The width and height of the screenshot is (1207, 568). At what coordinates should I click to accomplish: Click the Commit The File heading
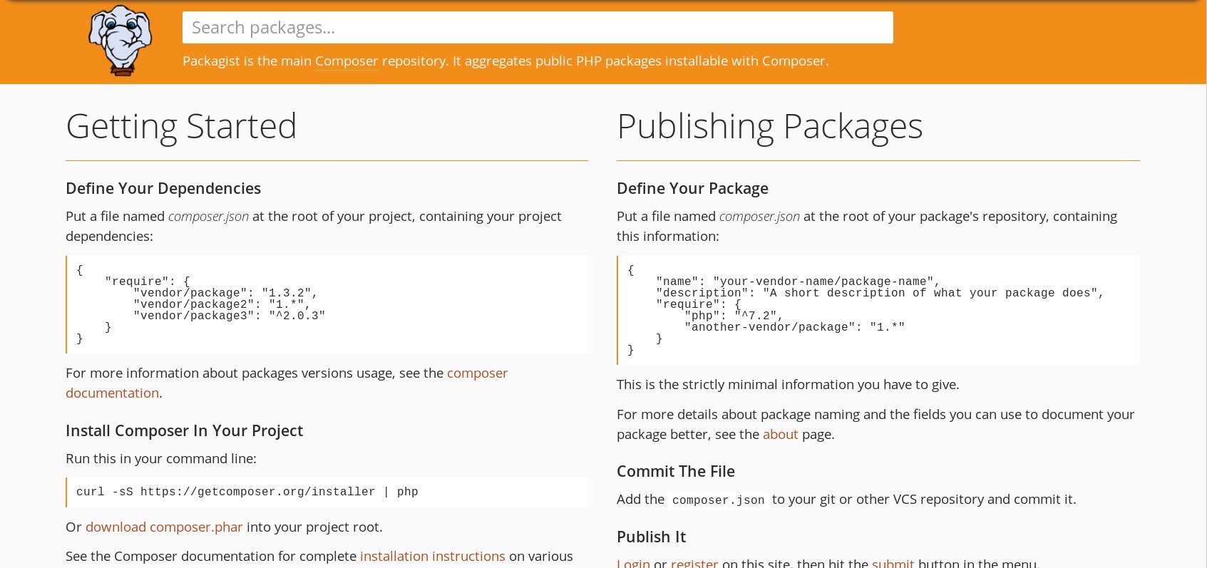pos(675,471)
